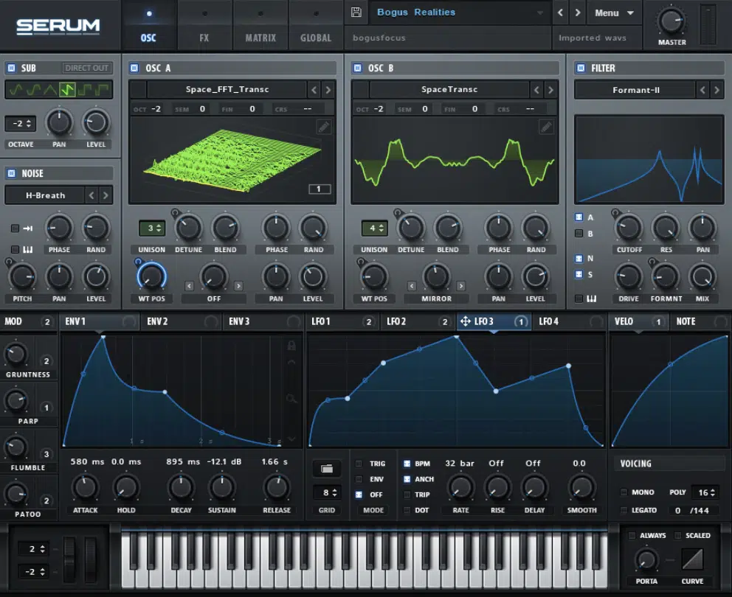Toggle the NOISE oscillator enable switch
This screenshot has height=597, width=732.
(x=12, y=173)
